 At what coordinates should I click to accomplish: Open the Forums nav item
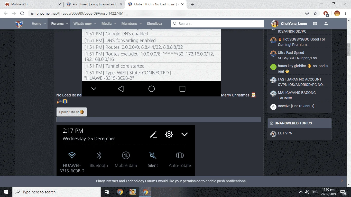57,24
